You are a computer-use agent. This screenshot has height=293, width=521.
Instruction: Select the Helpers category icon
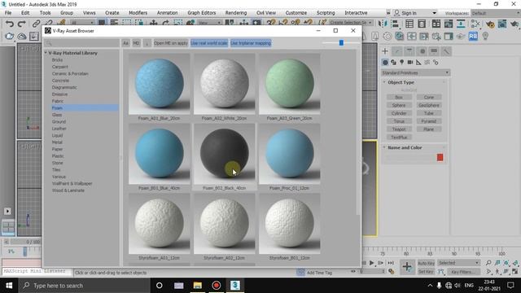click(x=418, y=62)
